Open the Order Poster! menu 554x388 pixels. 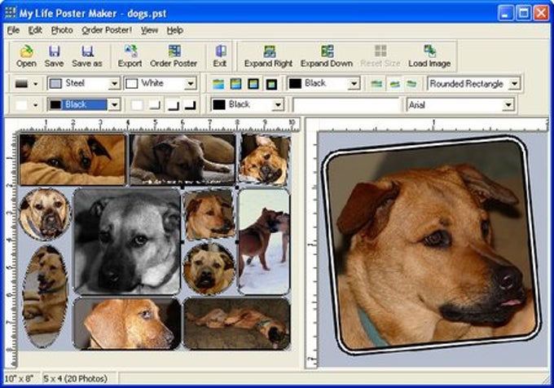[x=107, y=30]
